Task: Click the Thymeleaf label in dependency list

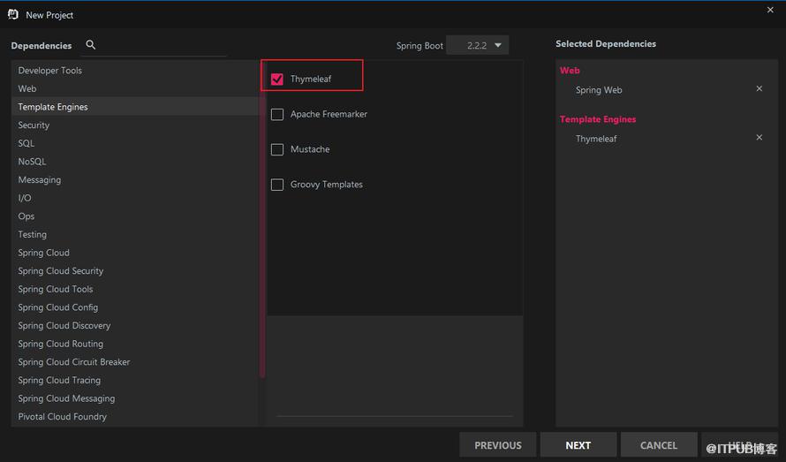Action: click(311, 79)
